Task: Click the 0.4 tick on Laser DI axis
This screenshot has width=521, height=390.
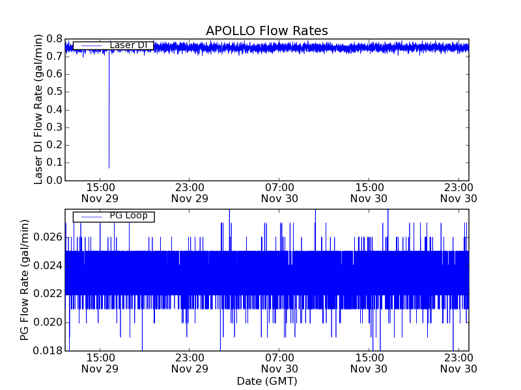Action: click(55, 110)
